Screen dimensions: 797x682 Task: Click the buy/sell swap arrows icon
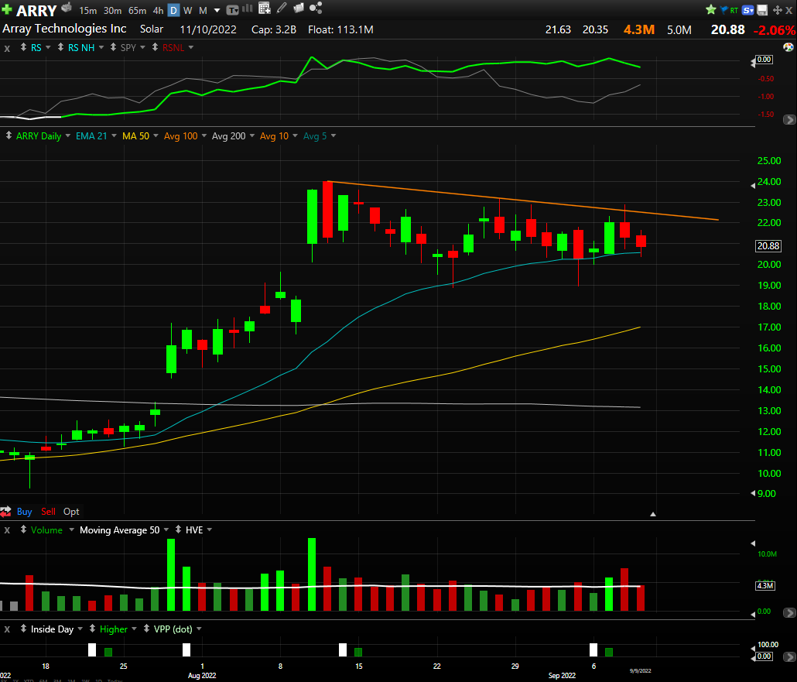click(5, 512)
